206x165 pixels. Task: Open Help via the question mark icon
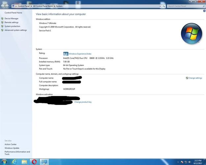[204, 11]
